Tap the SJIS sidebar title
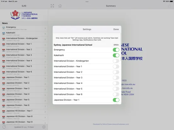The image size is (174, 130). click(x=24, y=6)
